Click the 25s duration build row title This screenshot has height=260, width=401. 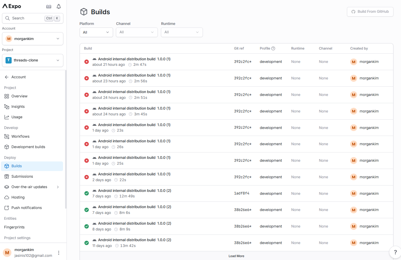click(x=134, y=158)
